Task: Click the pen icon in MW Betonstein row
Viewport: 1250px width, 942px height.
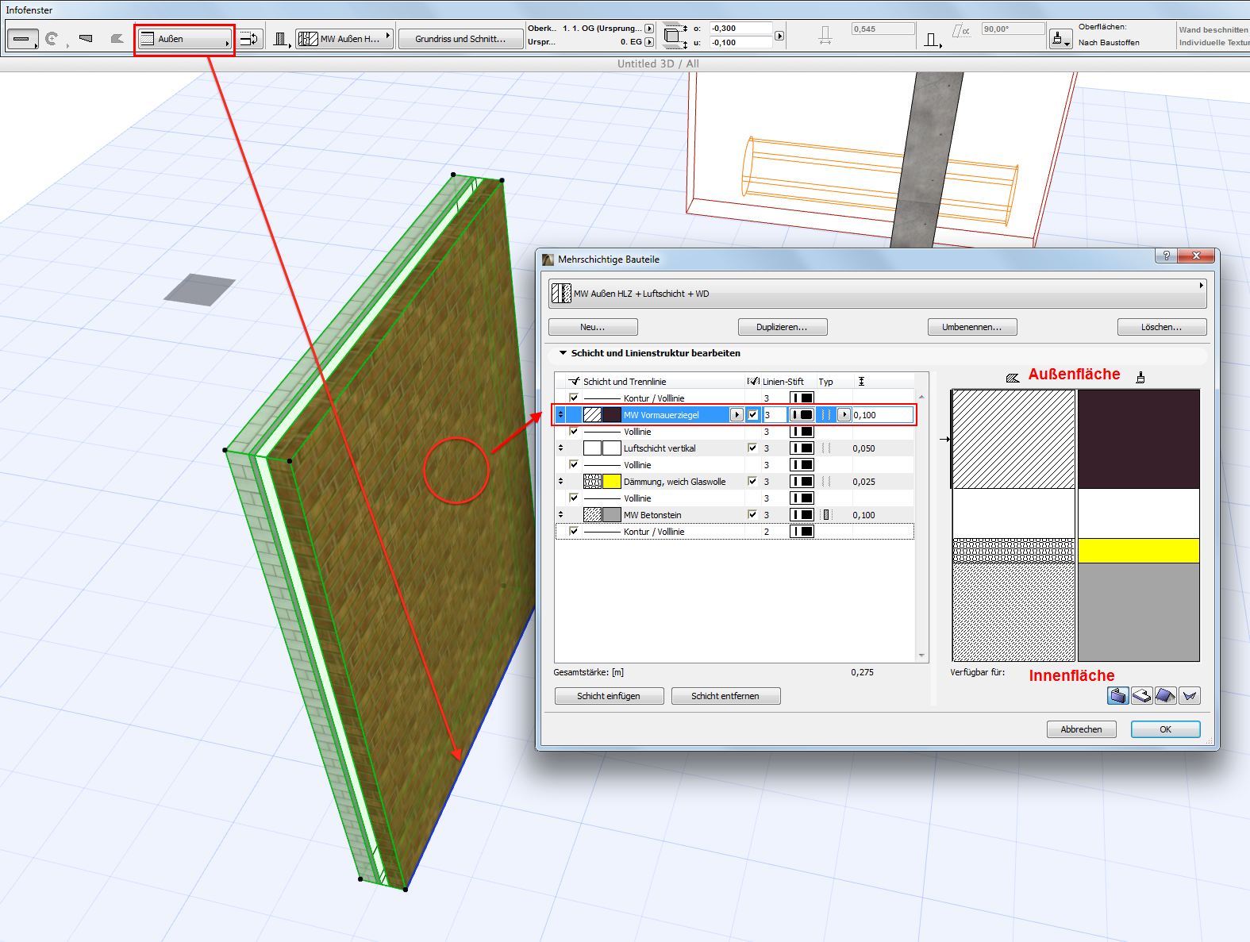Action: (x=802, y=515)
